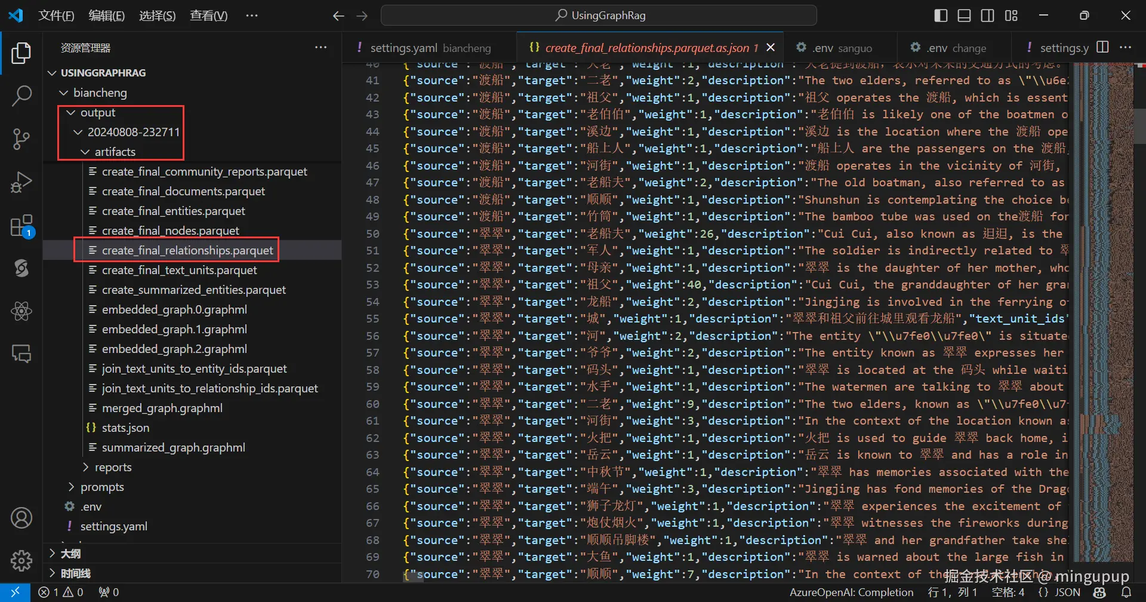Open the 查看(V) menu
The image size is (1146, 602).
pos(209,16)
